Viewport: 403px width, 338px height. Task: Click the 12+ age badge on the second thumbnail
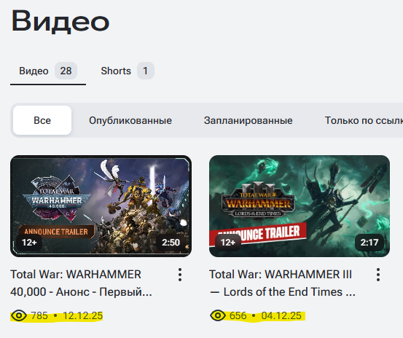tap(227, 242)
